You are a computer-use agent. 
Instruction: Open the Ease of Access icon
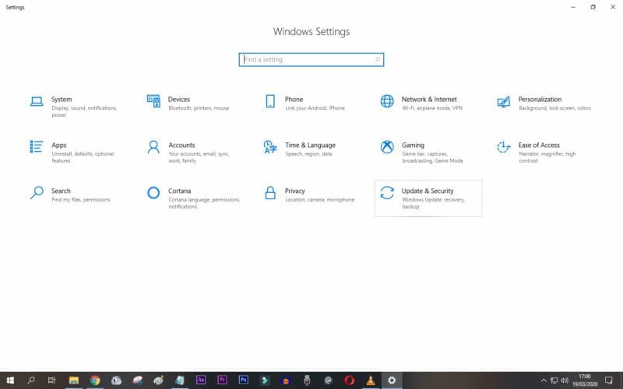503,147
